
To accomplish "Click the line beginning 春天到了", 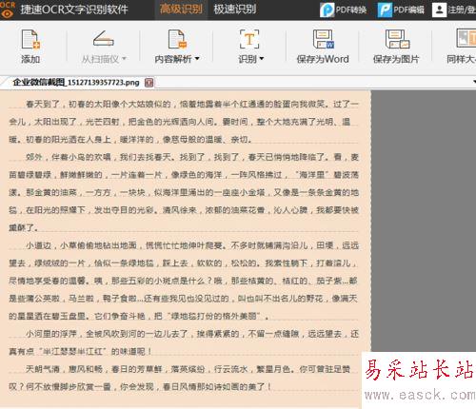I will click(x=192, y=104).
